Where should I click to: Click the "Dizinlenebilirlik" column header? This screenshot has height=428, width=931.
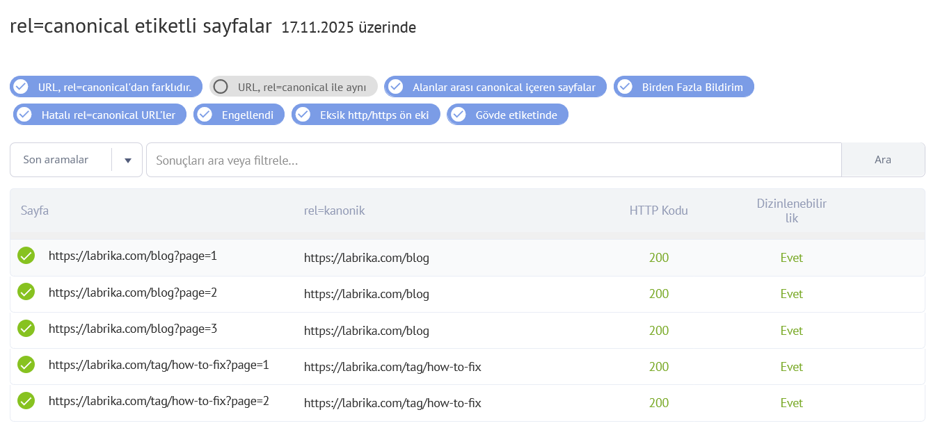click(x=792, y=210)
